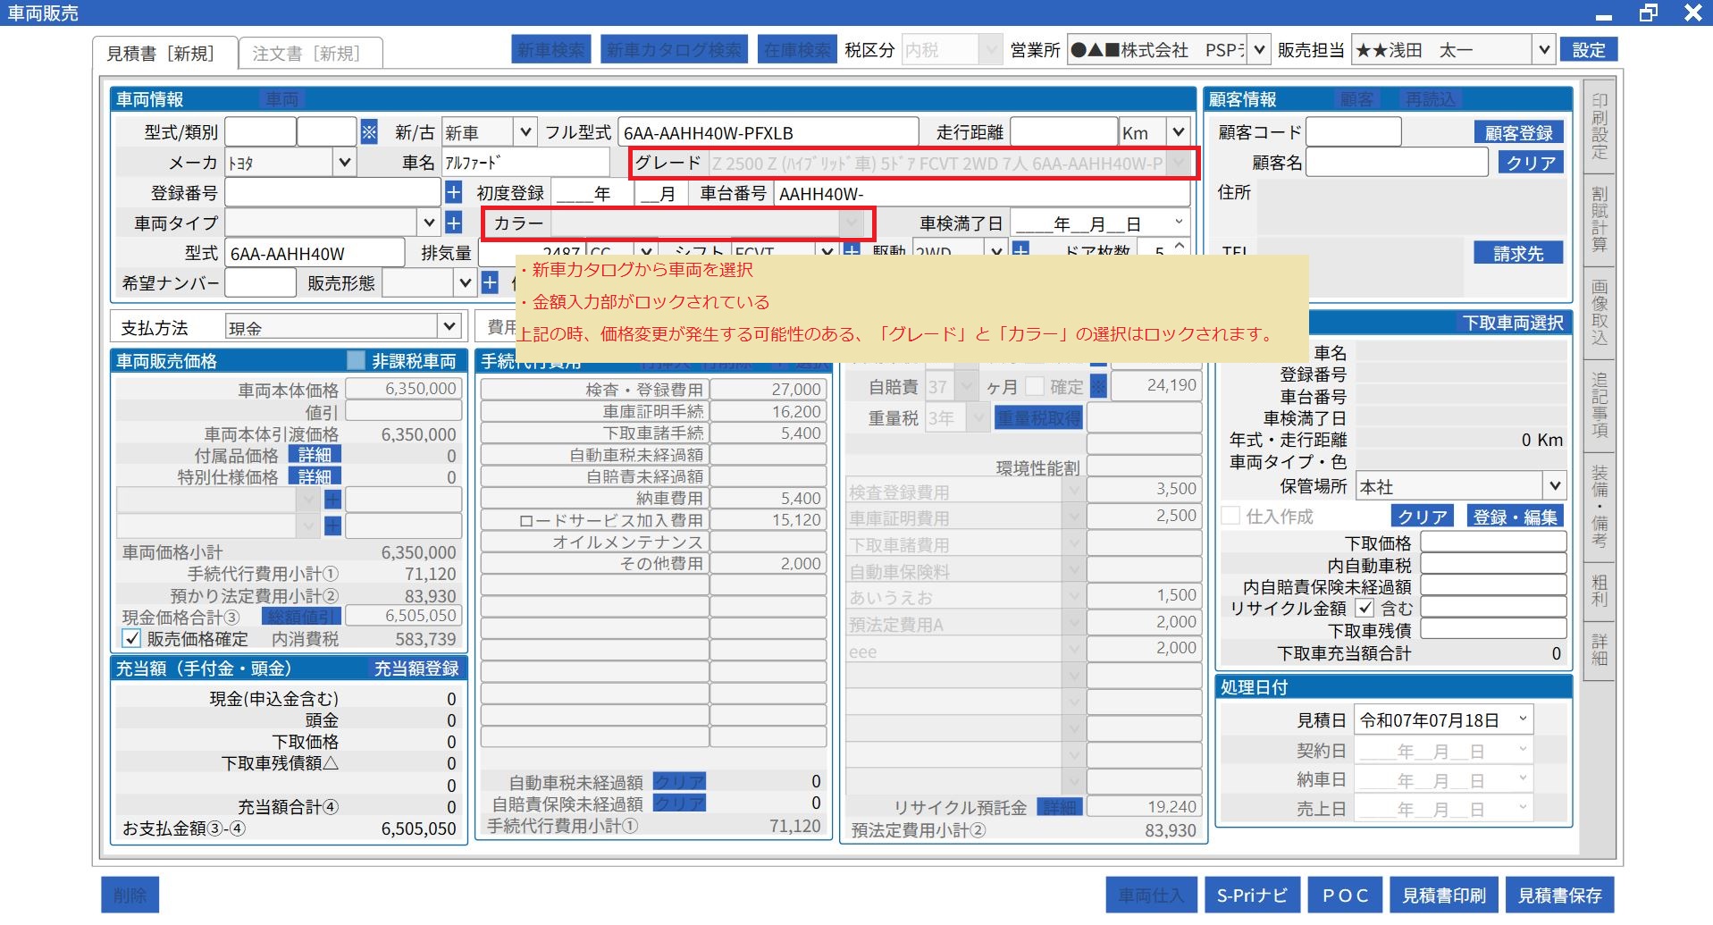Click the ※ icon in the 自賠責 row

[1099, 386]
